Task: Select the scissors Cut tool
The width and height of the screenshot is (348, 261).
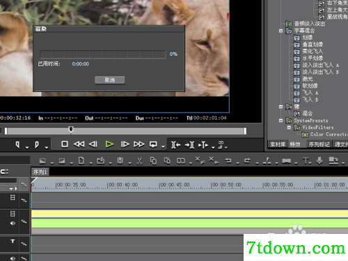Action: tap(139, 161)
